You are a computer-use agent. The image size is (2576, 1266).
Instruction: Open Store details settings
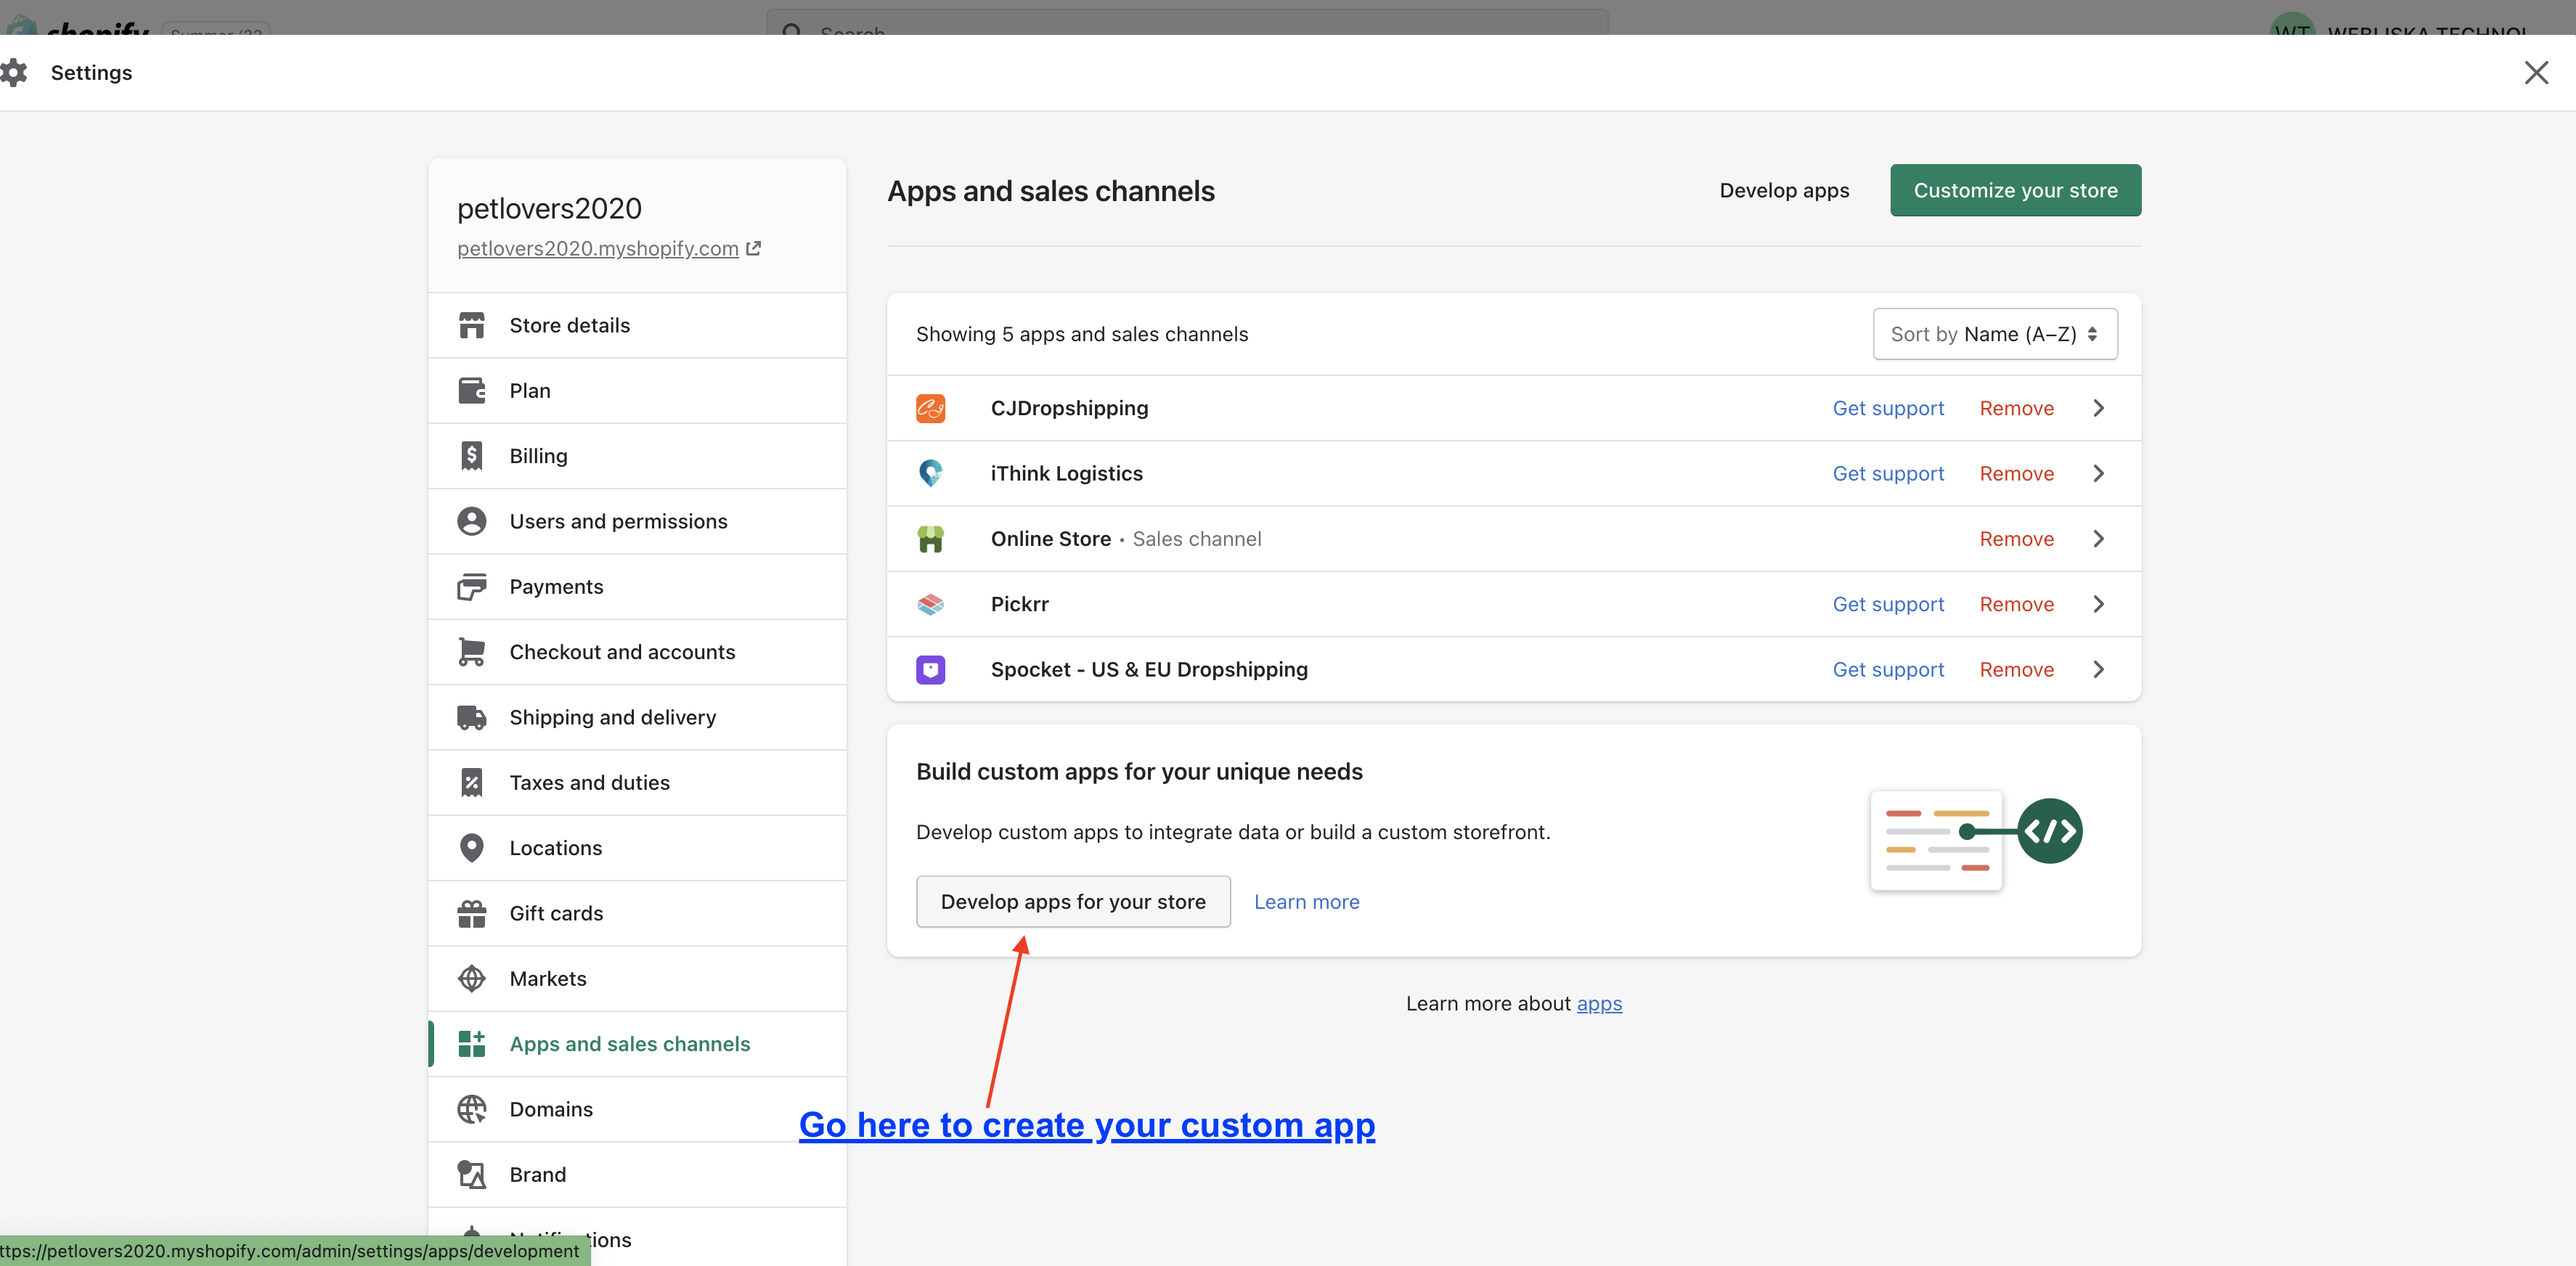(x=637, y=325)
